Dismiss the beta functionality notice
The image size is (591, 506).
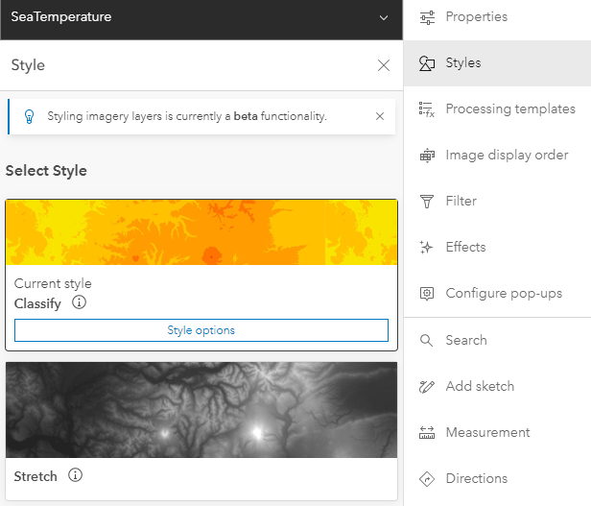(x=380, y=116)
